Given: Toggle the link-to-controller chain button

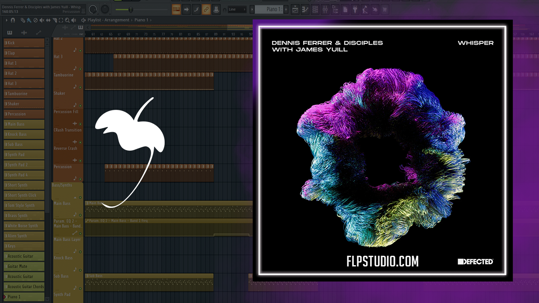Looking at the screenshot, I should pos(206,9).
